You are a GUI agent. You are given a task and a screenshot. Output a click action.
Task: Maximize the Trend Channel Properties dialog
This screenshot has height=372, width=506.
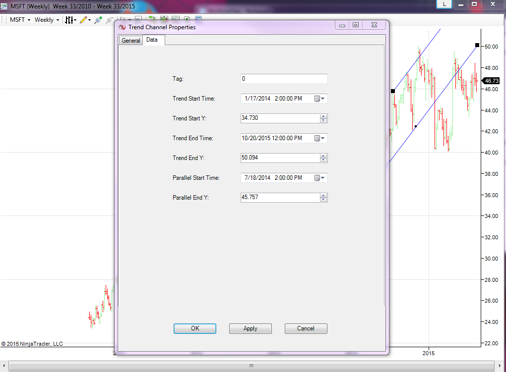coord(356,25)
